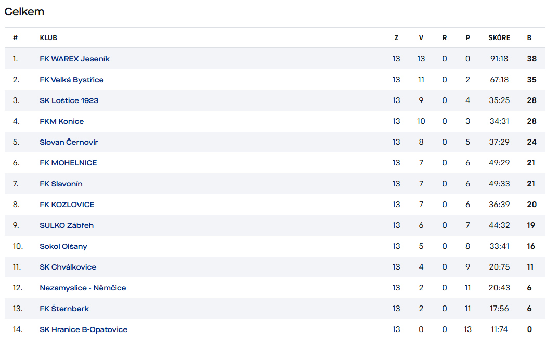Click the V wins column header
The image size is (546, 344).
421,38
